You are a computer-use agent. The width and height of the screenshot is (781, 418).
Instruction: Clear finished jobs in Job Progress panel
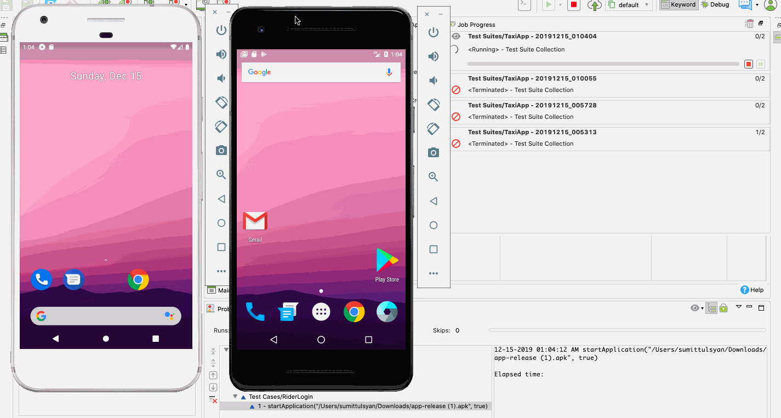point(749,24)
